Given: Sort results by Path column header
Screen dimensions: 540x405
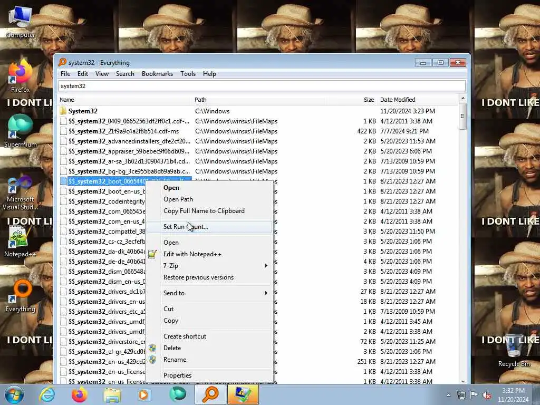Looking at the screenshot, I should pyautogui.click(x=259, y=100).
